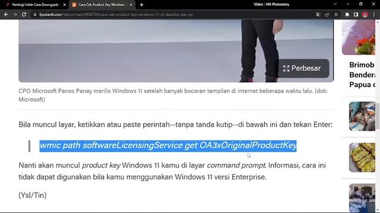Open sidebar thumbnail with red flowers
The height and width of the screenshot is (213, 380).
click(x=359, y=37)
